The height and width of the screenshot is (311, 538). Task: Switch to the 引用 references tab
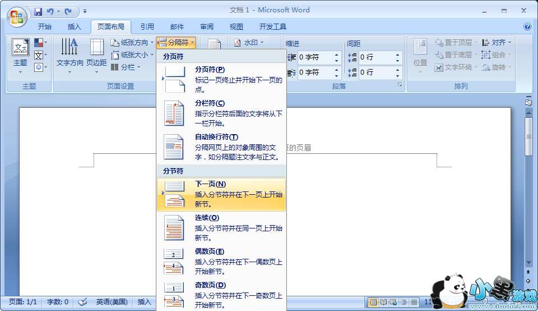[x=147, y=26]
